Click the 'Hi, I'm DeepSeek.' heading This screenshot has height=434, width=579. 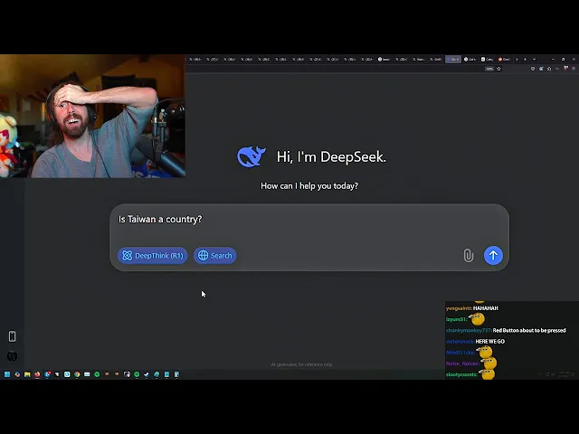click(331, 156)
